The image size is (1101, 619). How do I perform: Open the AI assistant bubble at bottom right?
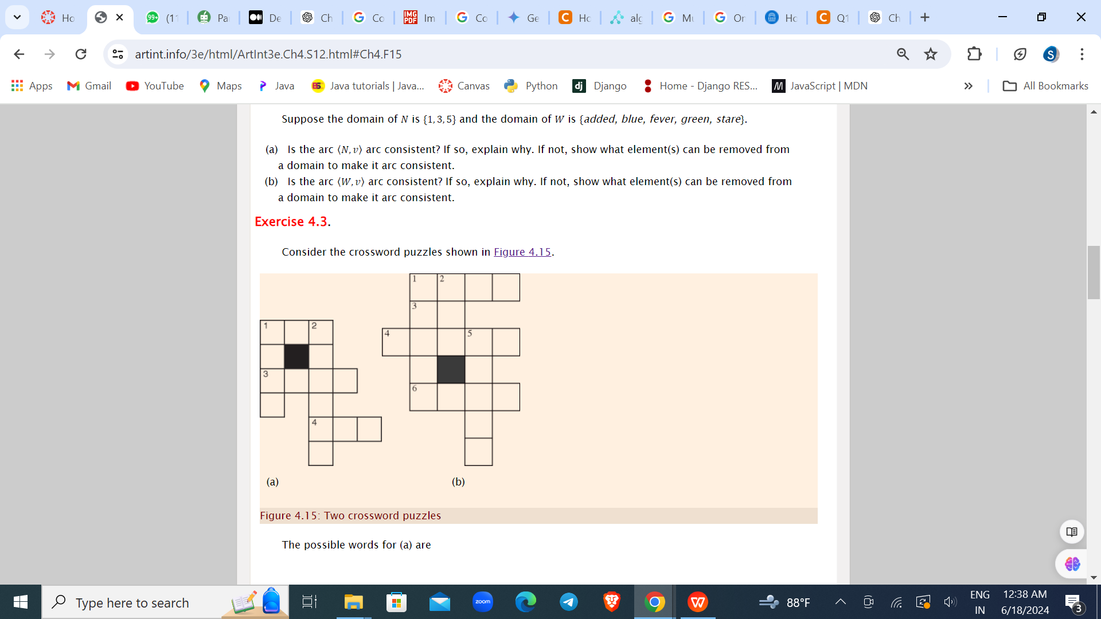(1073, 563)
